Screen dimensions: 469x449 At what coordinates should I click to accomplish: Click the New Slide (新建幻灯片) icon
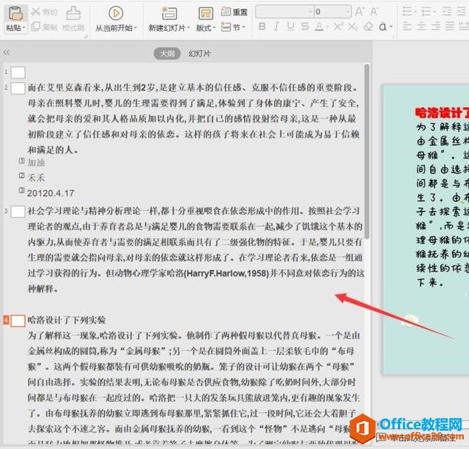(x=169, y=13)
